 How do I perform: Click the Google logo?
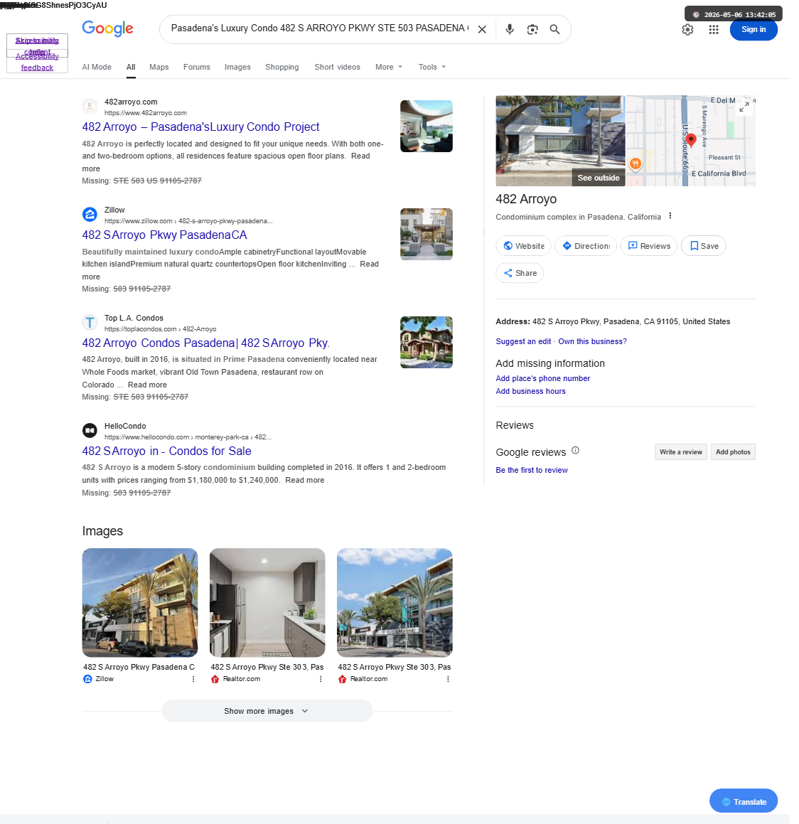(x=107, y=28)
